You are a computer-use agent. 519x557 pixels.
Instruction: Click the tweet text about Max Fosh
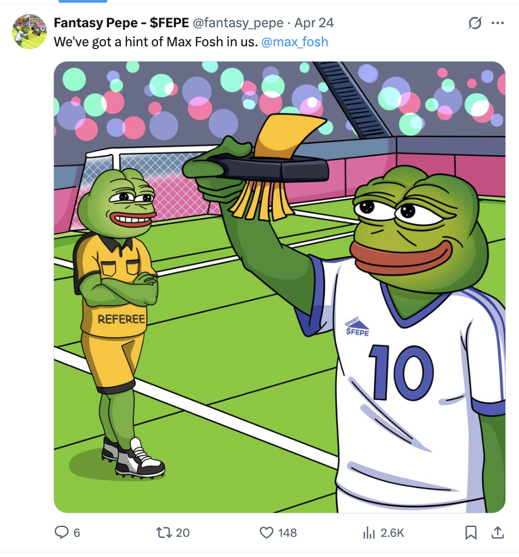click(155, 41)
